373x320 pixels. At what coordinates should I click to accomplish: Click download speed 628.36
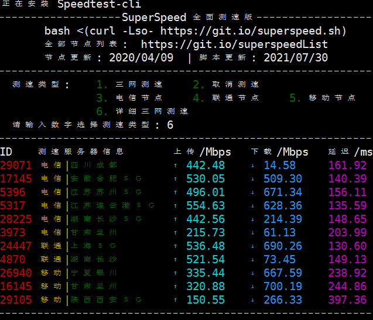(283, 206)
